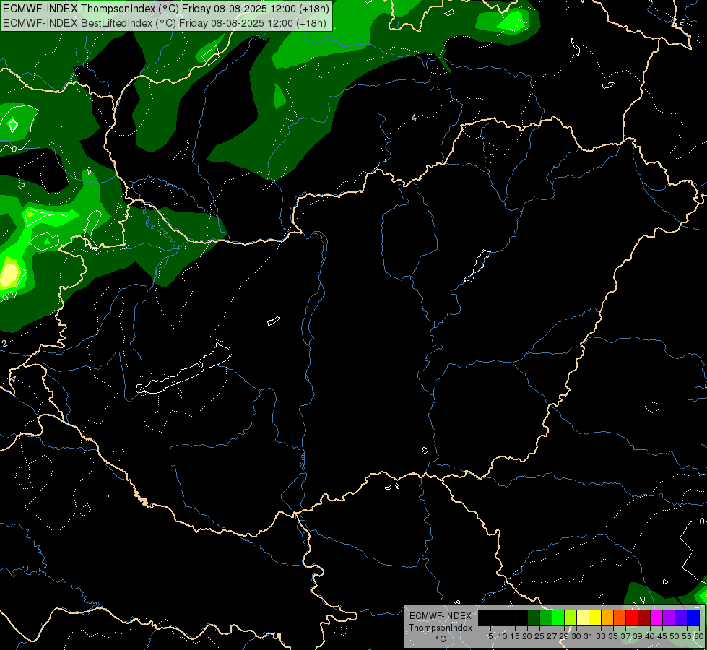This screenshot has height=650, width=707.
Task: Click the legend tick value 40
Action: coord(650,636)
